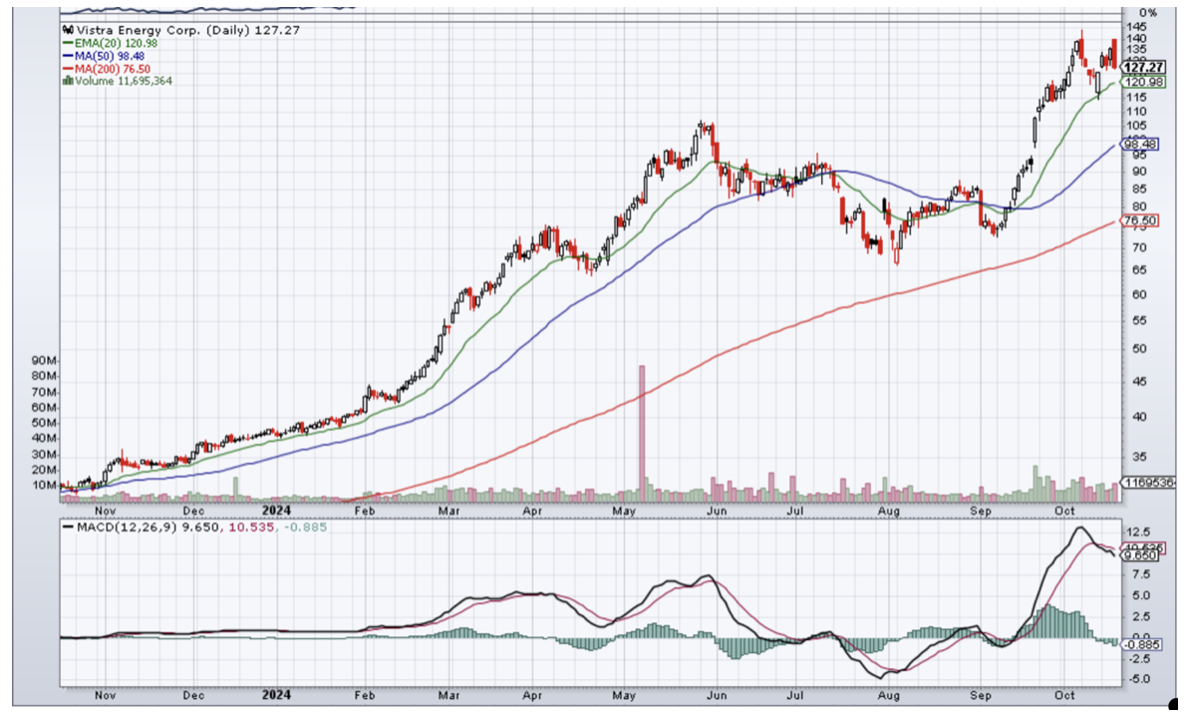The height and width of the screenshot is (716, 1186).
Task: Click the volume bars icon in the legend
Action: coord(66,81)
